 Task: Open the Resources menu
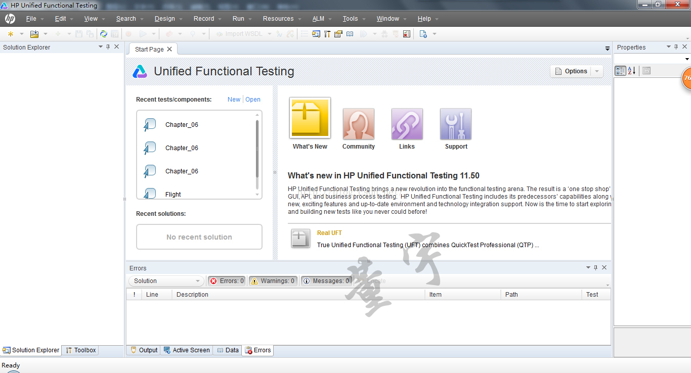click(x=278, y=19)
